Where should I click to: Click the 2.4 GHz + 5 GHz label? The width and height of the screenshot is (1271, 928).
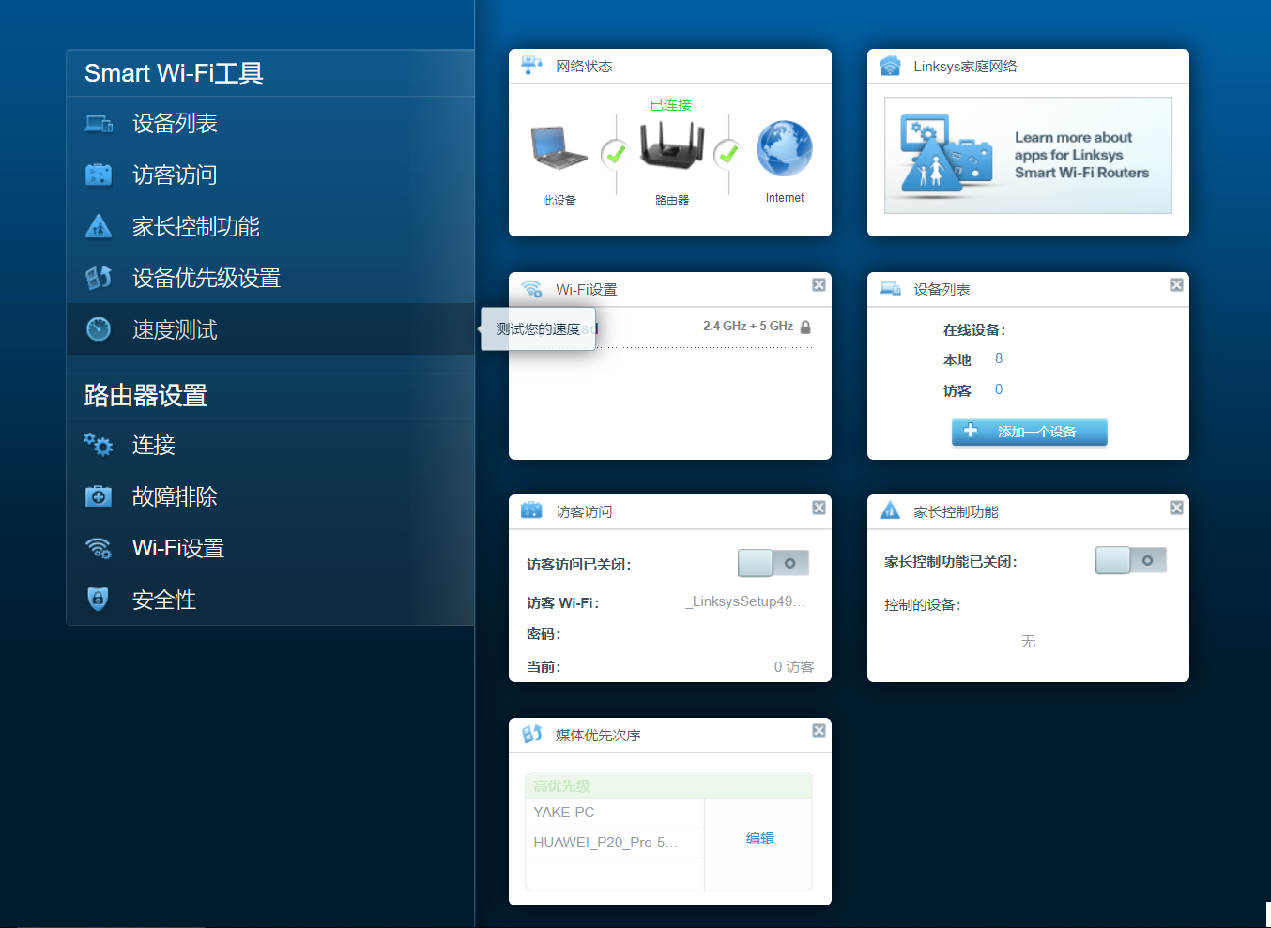click(748, 326)
